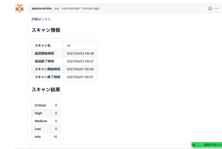Click the Medium severity label

coord(41,121)
